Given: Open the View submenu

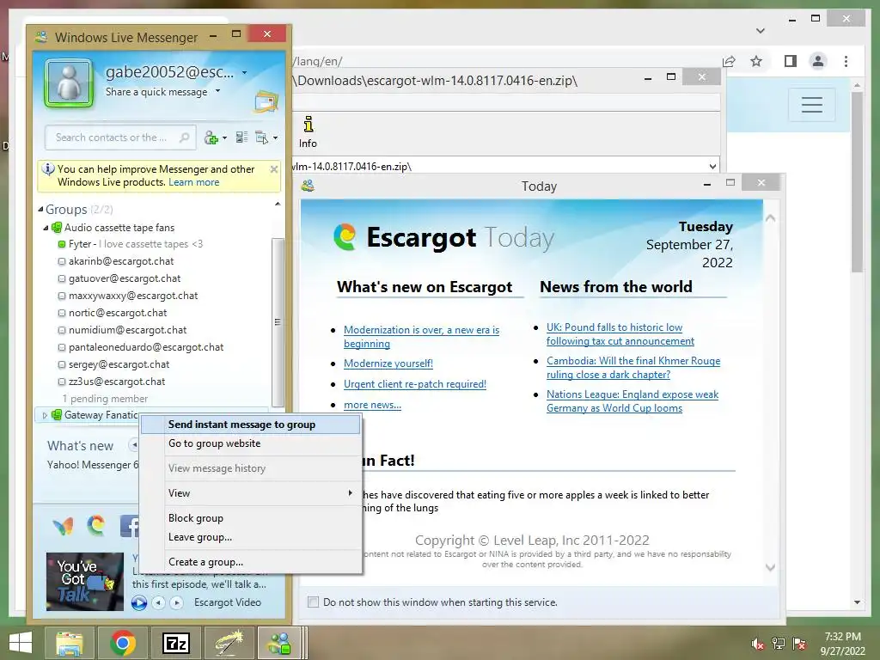Looking at the screenshot, I should coord(250,493).
